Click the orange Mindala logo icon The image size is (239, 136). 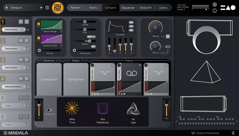(x=58, y=8)
